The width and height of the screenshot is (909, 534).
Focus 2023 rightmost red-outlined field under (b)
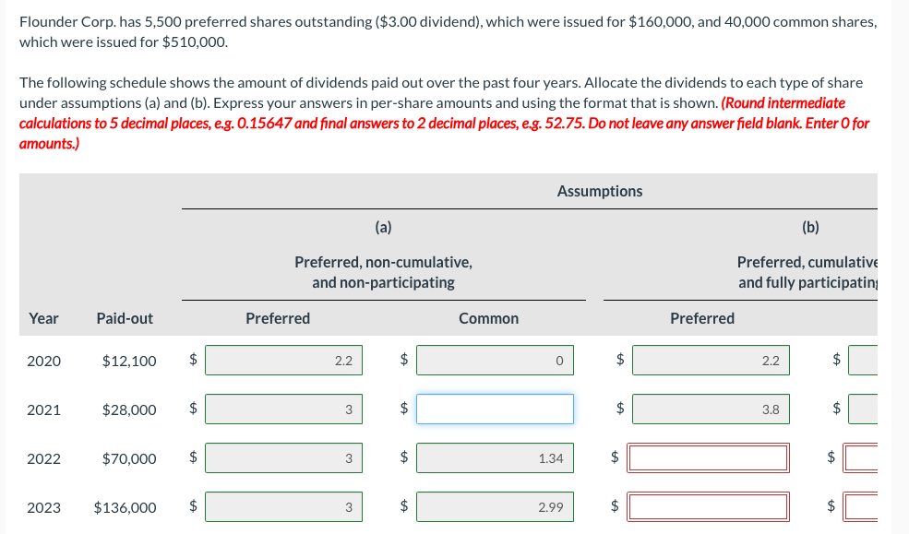tap(879, 507)
